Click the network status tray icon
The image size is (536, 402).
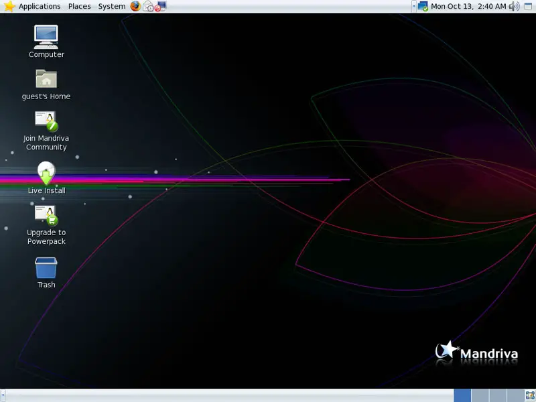coord(423,6)
